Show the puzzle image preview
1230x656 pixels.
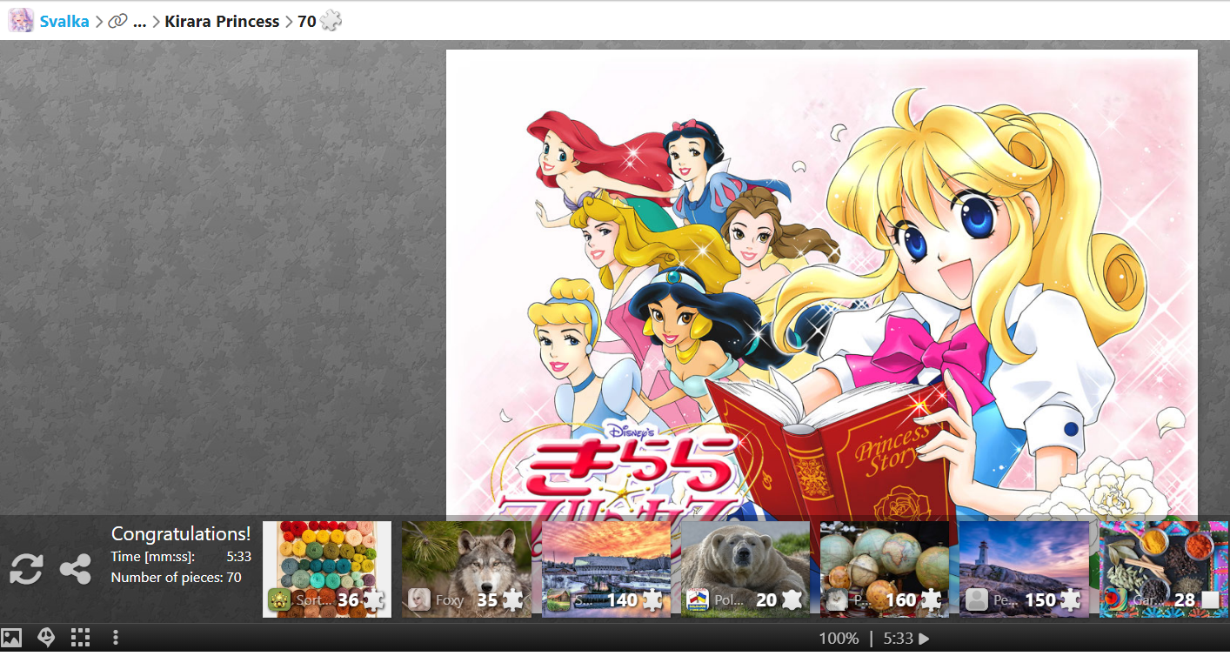[11, 638]
